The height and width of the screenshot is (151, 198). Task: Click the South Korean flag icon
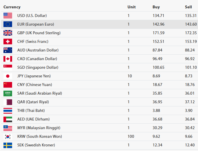coord(8,136)
